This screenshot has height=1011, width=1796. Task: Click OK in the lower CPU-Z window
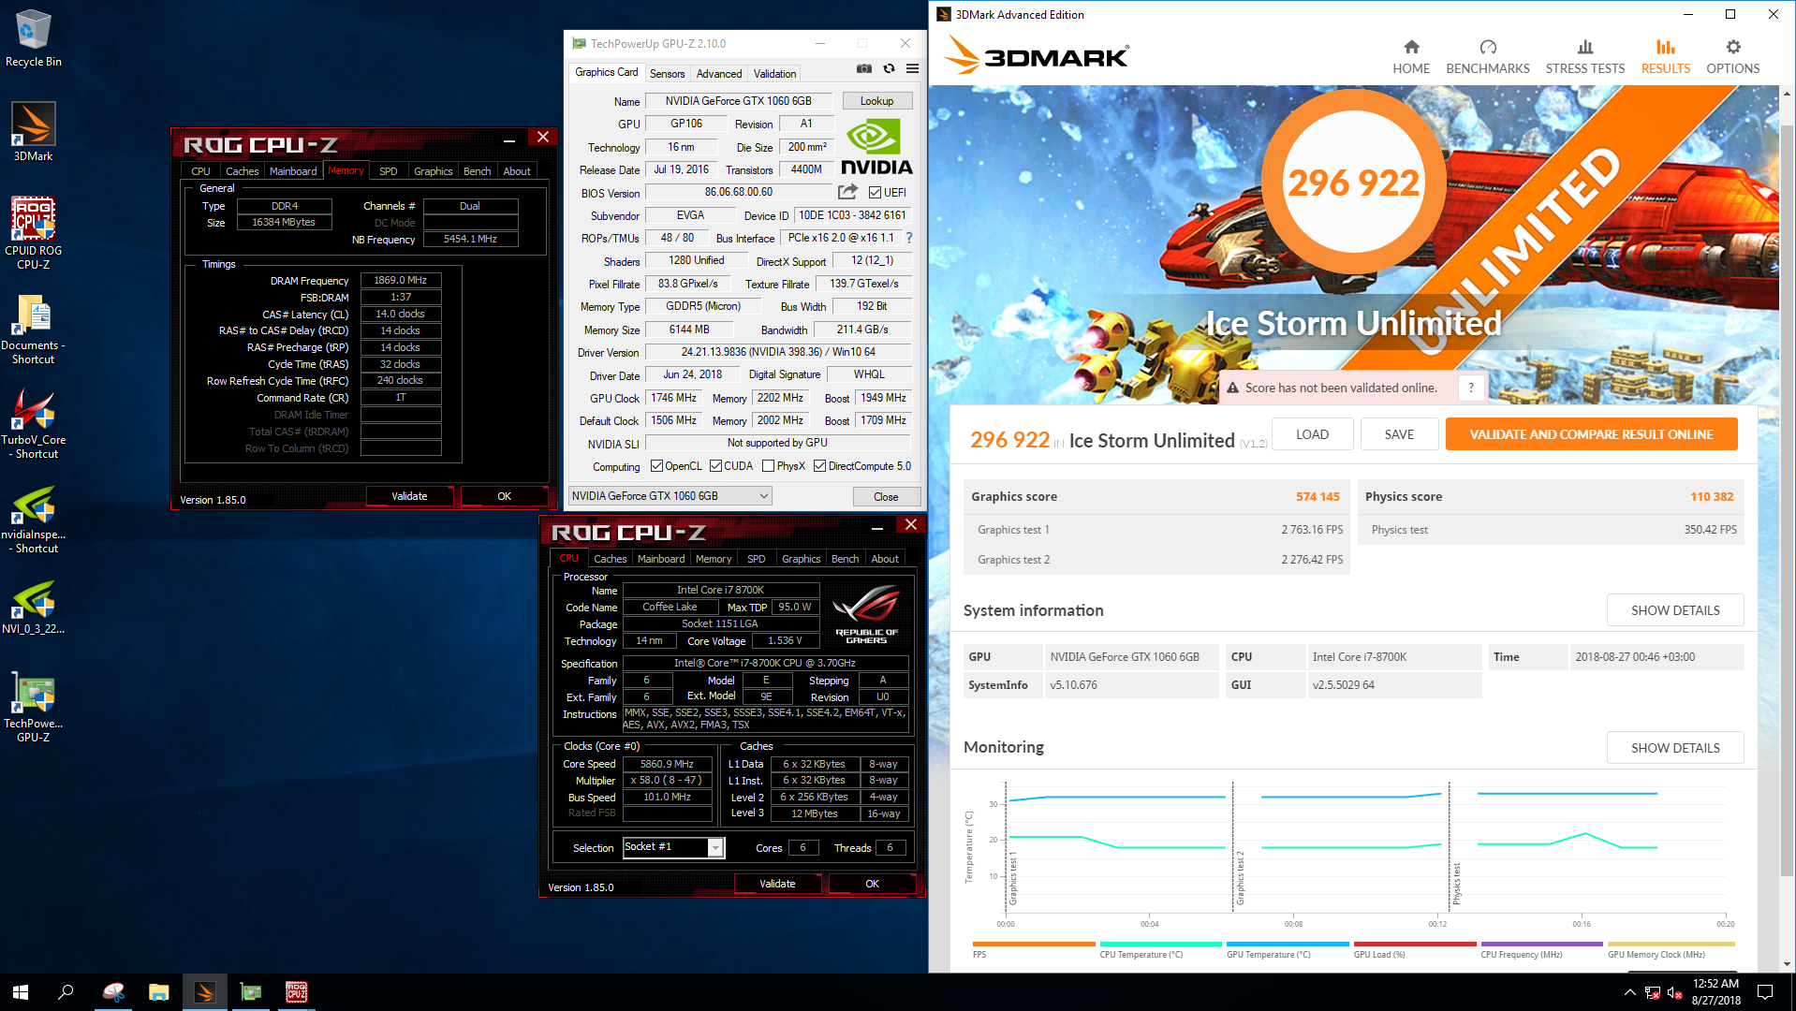coord(871,884)
